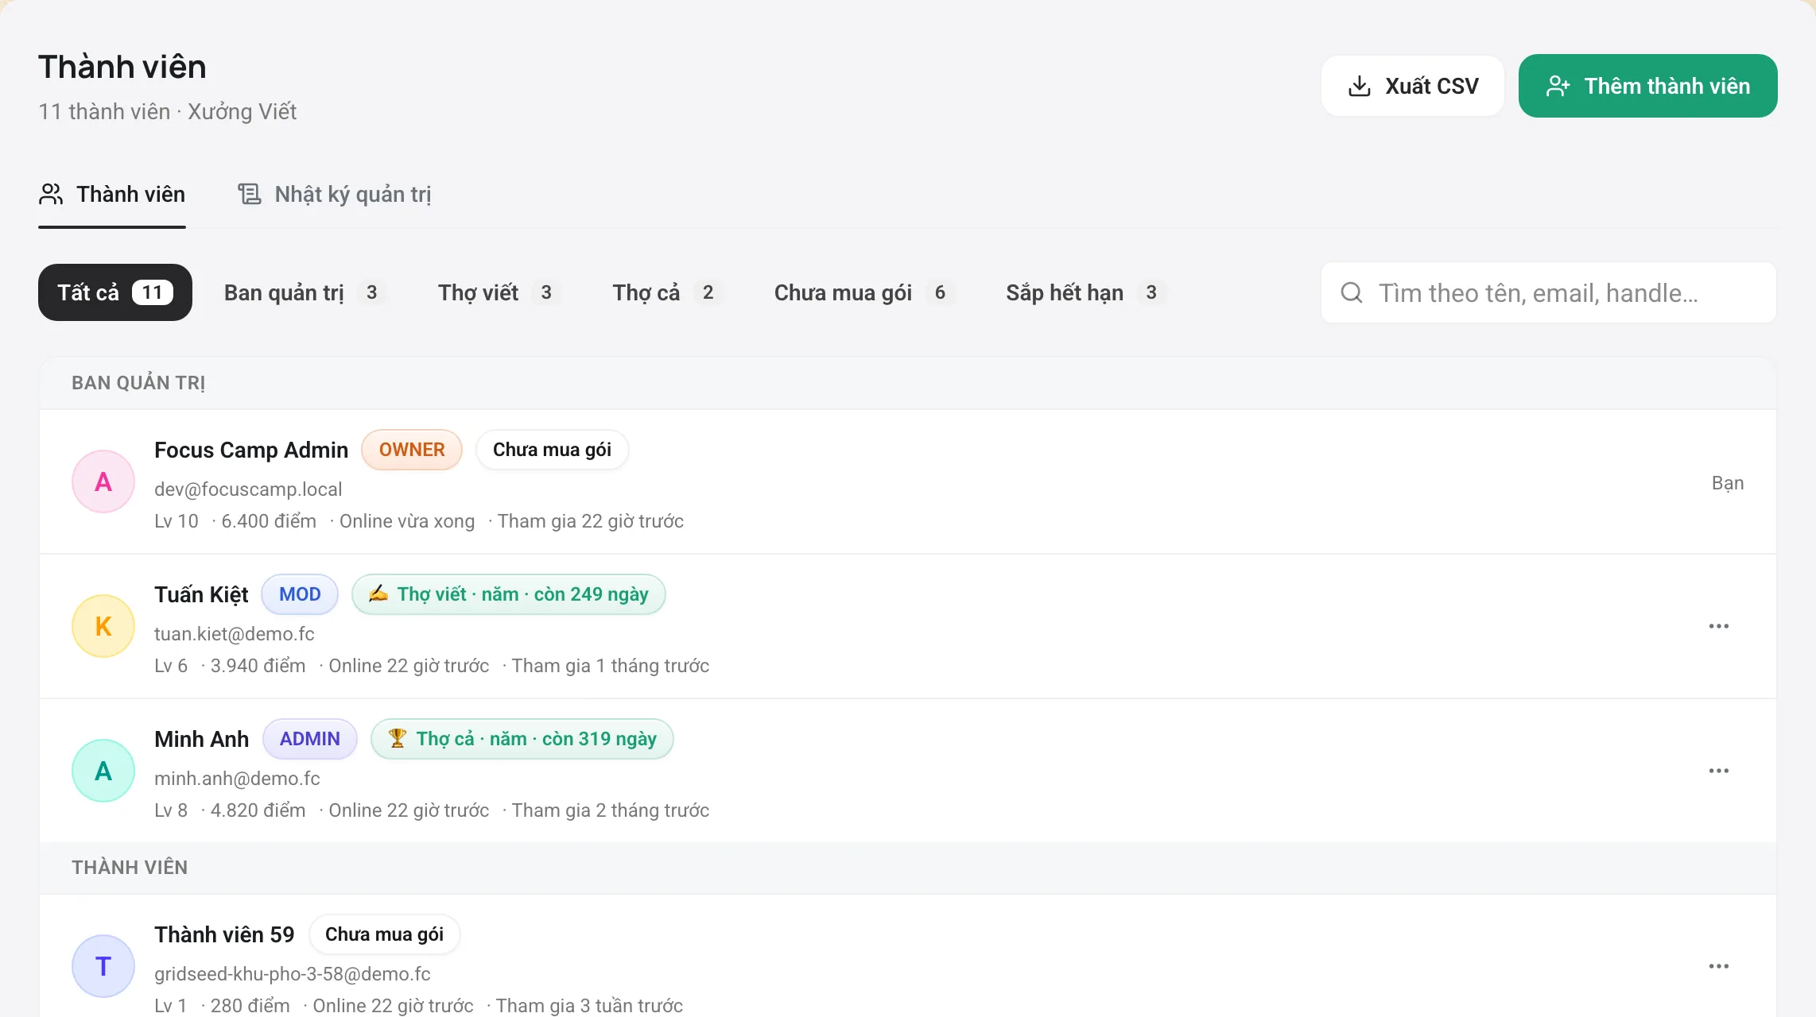
Task: Click Thành viên 59's Chưa mua gói tag
Action: click(x=384, y=934)
